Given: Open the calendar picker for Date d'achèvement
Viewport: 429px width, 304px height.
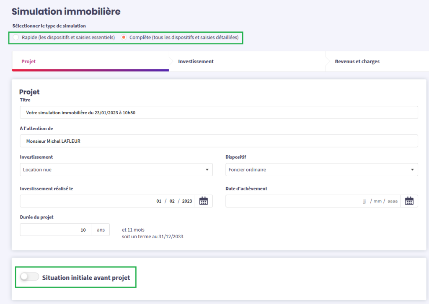Looking at the screenshot, I should coord(409,201).
